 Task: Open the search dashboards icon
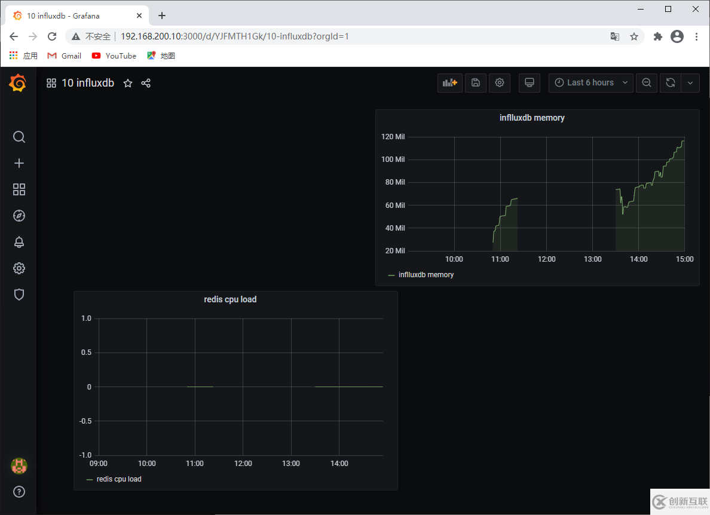19,137
